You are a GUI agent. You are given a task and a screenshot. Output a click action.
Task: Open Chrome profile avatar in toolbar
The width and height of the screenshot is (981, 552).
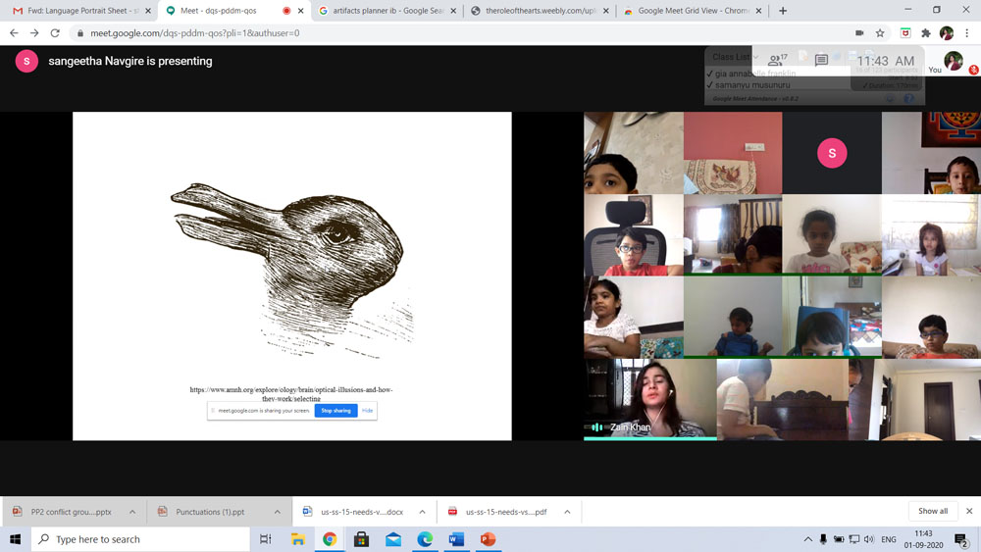[947, 33]
